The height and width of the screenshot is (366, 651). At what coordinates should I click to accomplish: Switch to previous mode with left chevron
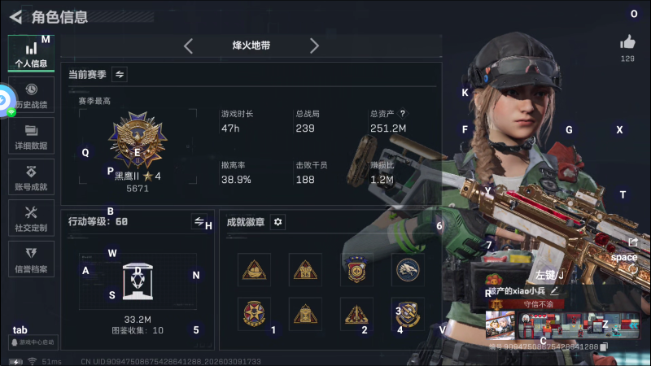(189, 46)
